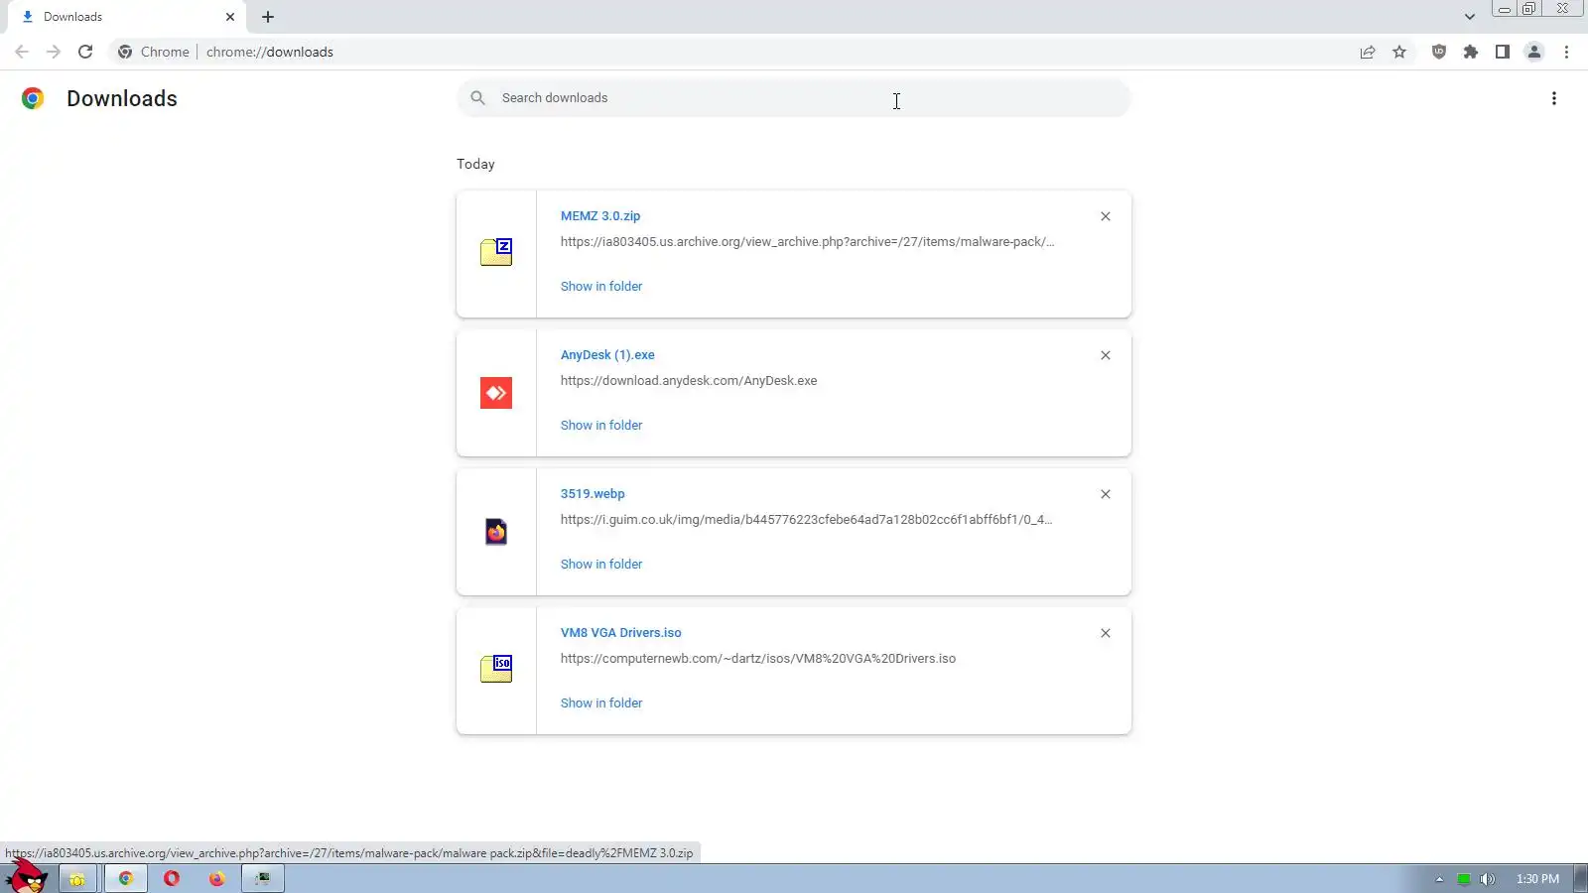Click the Chrome logo beside Downloads heading
The height and width of the screenshot is (893, 1588).
click(33, 98)
